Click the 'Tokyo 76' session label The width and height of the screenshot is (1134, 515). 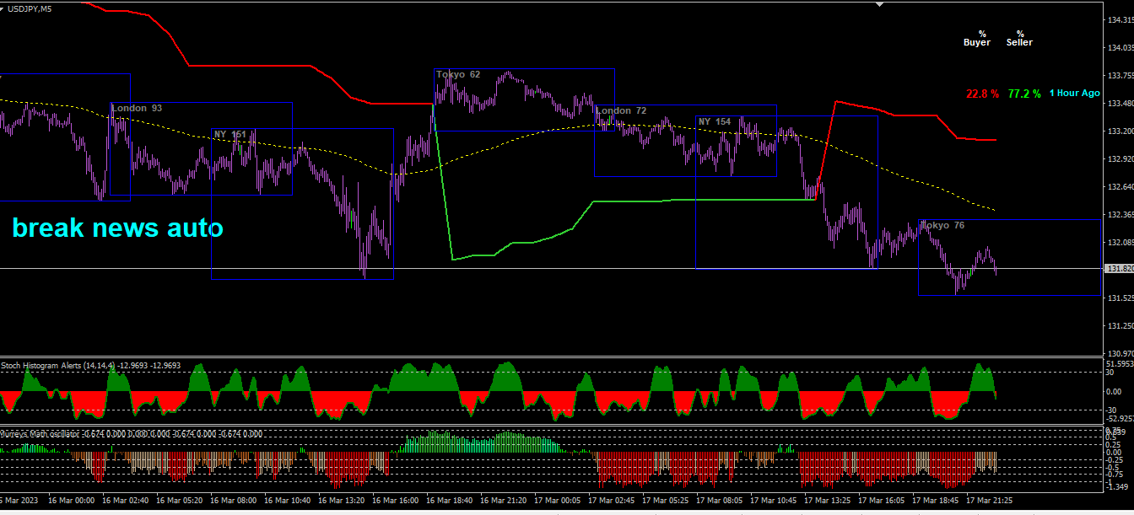[942, 226]
